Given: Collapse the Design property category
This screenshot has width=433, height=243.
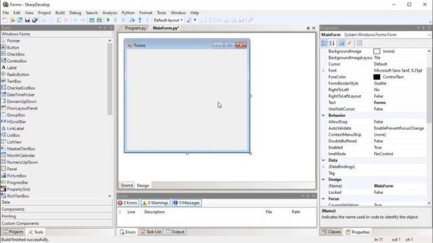Looking at the screenshot, I should tap(323, 180).
